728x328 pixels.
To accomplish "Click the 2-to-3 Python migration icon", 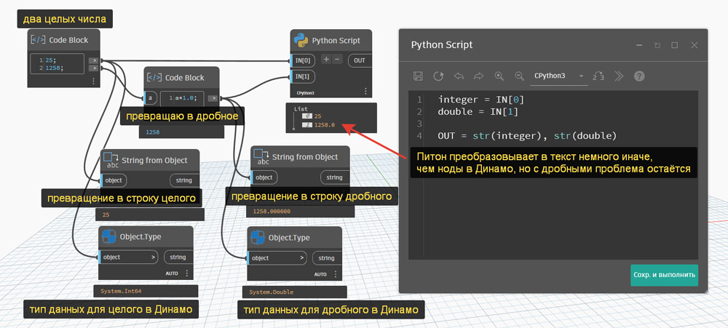I will tap(598, 76).
